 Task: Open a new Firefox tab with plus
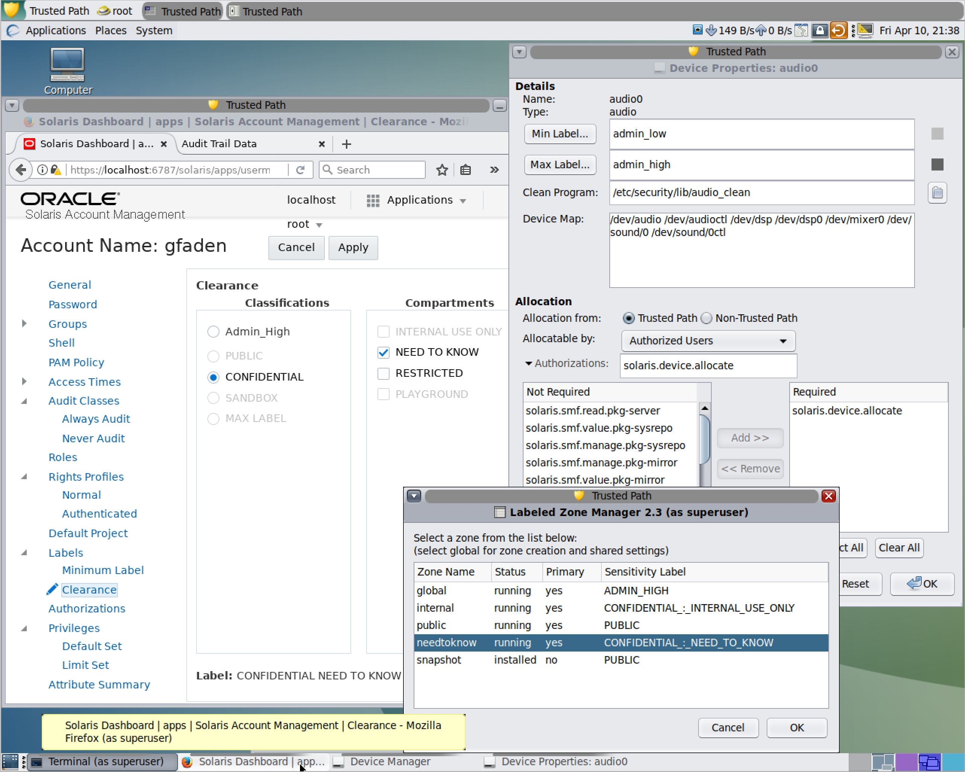[x=346, y=144]
